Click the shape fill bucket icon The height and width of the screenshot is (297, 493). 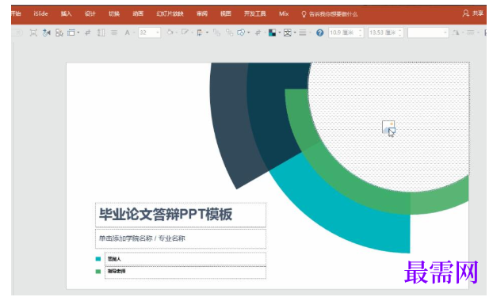pos(170,32)
